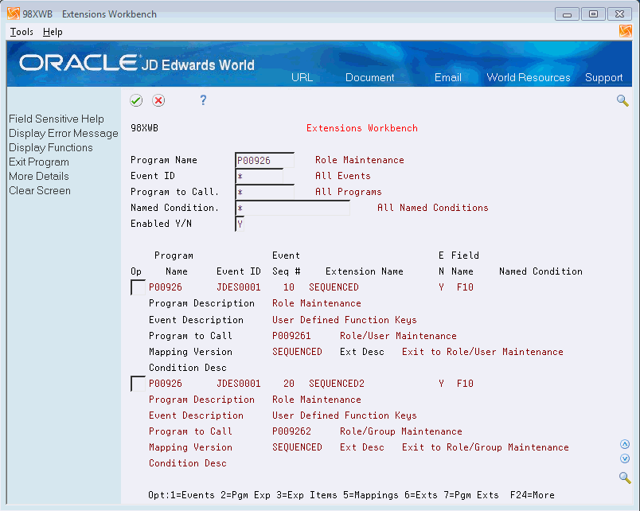
Task: Minimize the Extensions Workbench window
Action: coord(567,14)
